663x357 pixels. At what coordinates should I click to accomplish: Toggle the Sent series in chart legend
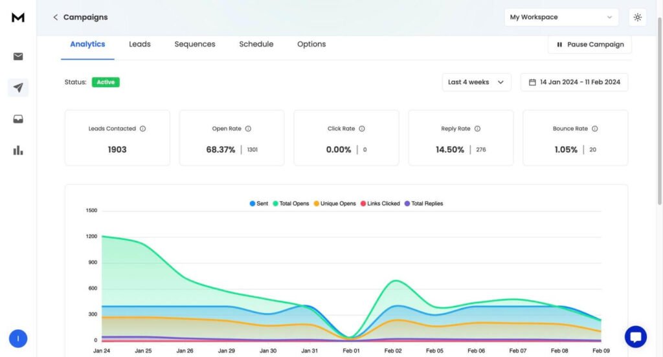[x=259, y=204]
